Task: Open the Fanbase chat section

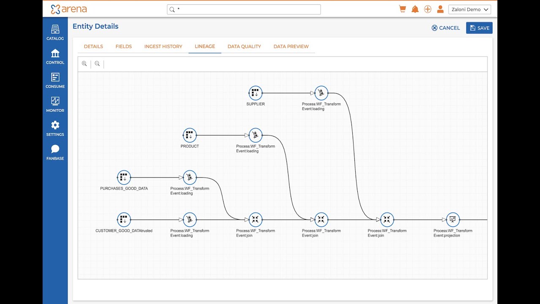Action: (55, 152)
